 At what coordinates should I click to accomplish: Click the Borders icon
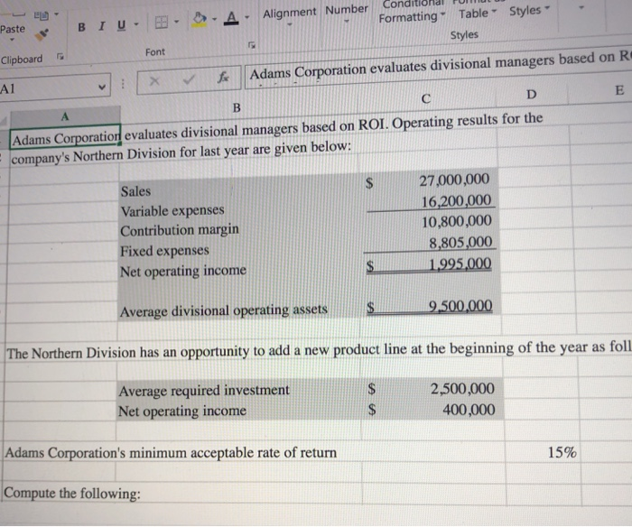[x=162, y=23]
